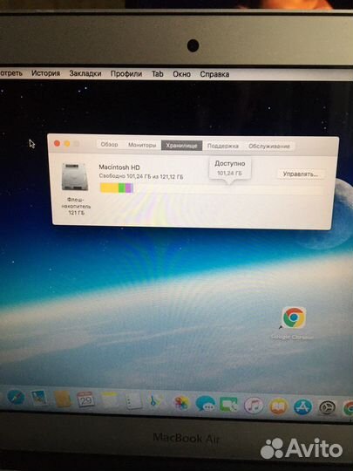
Task: Open Contacts from the Dock
Action: point(63,399)
